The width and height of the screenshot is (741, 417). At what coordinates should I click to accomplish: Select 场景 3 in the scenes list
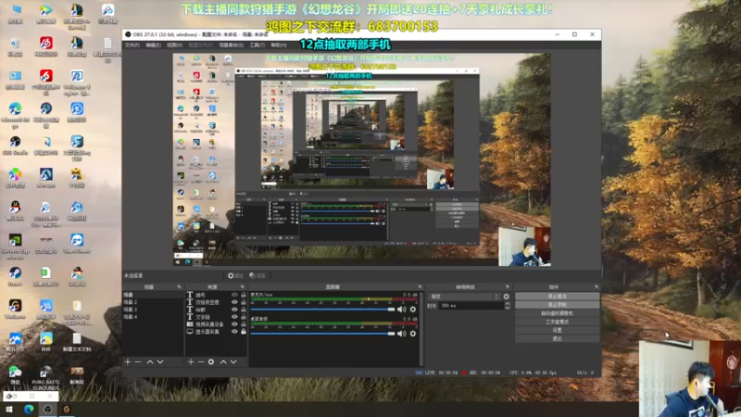[x=153, y=310]
